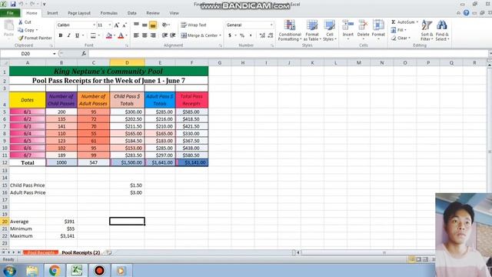Open the Fill command
The height and width of the screenshot is (277, 492).
click(398, 30)
